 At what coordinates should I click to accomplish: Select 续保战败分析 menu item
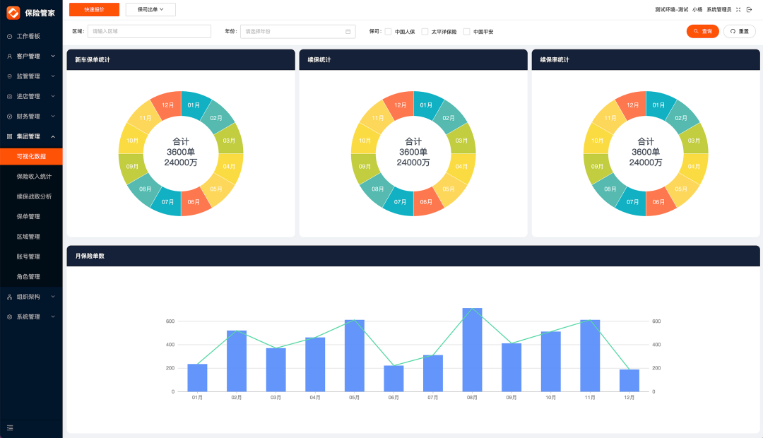point(34,196)
